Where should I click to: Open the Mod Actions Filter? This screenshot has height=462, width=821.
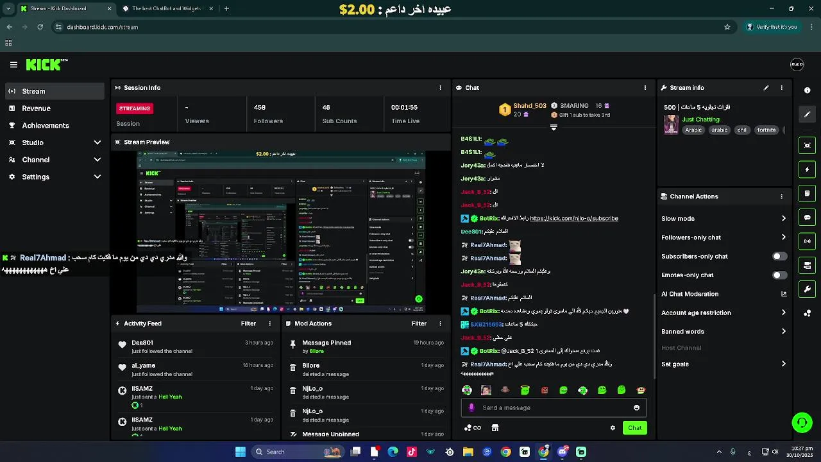point(419,323)
